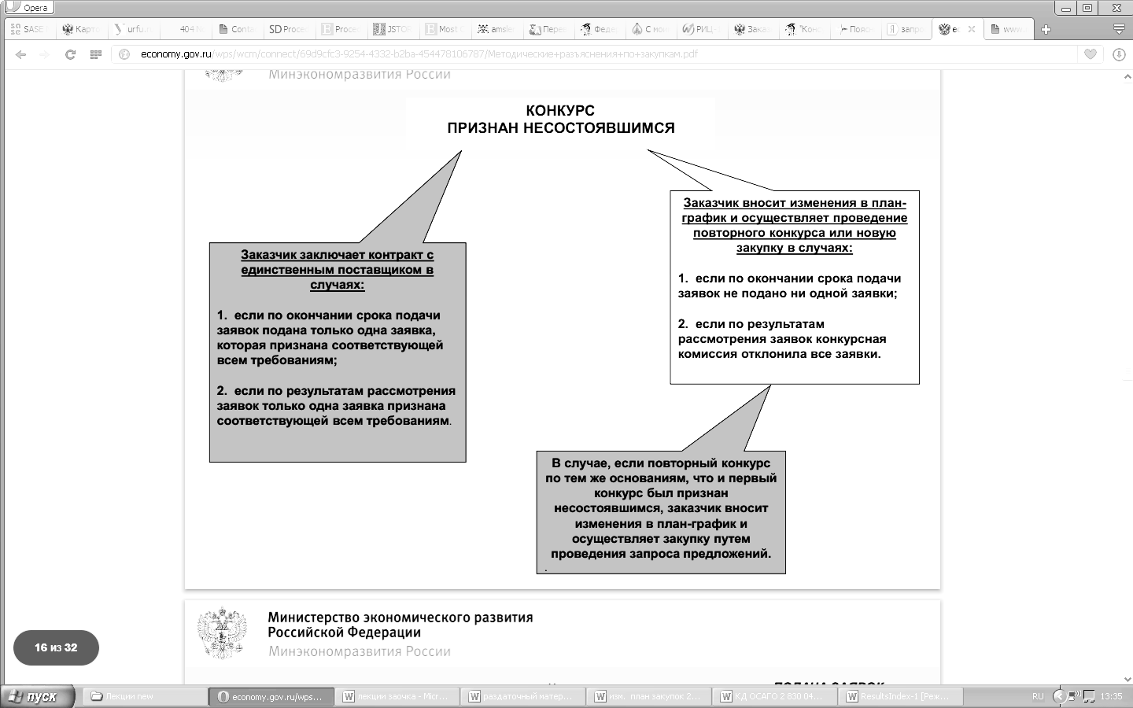Switch to the РИЦ tab
Screen dimensions: 1133x708
(702, 29)
